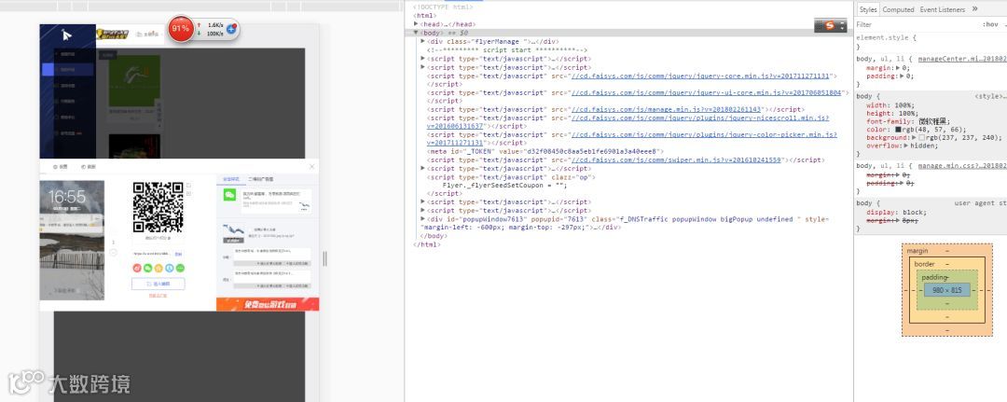Expand the div popupWindow7613 node
This screenshot has height=402, width=1007.
click(x=423, y=219)
